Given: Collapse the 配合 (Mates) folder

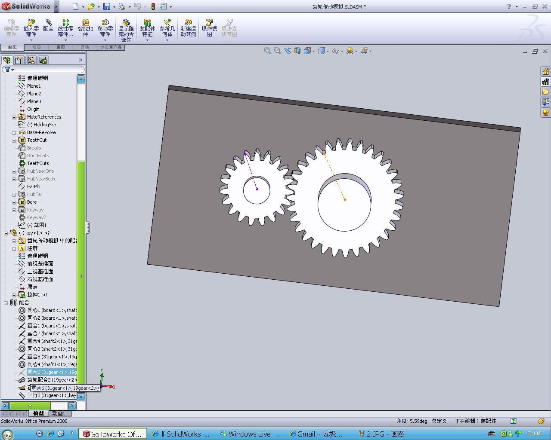Looking at the screenshot, I should (6, 302).
